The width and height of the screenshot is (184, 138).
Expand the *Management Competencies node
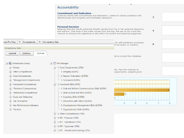(x=10, y=80)
